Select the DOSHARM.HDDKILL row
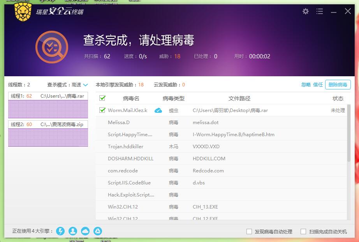359x242 pixels. point(221,158)
